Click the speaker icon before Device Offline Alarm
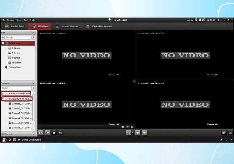 pos(19,140)
